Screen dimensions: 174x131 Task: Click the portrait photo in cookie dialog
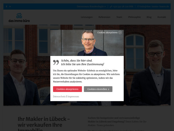point(87,43)
